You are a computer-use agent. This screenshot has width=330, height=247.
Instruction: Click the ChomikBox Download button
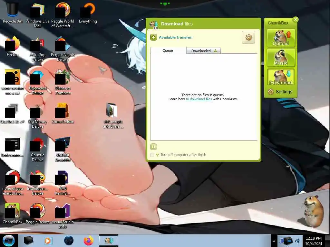[281, 77]
